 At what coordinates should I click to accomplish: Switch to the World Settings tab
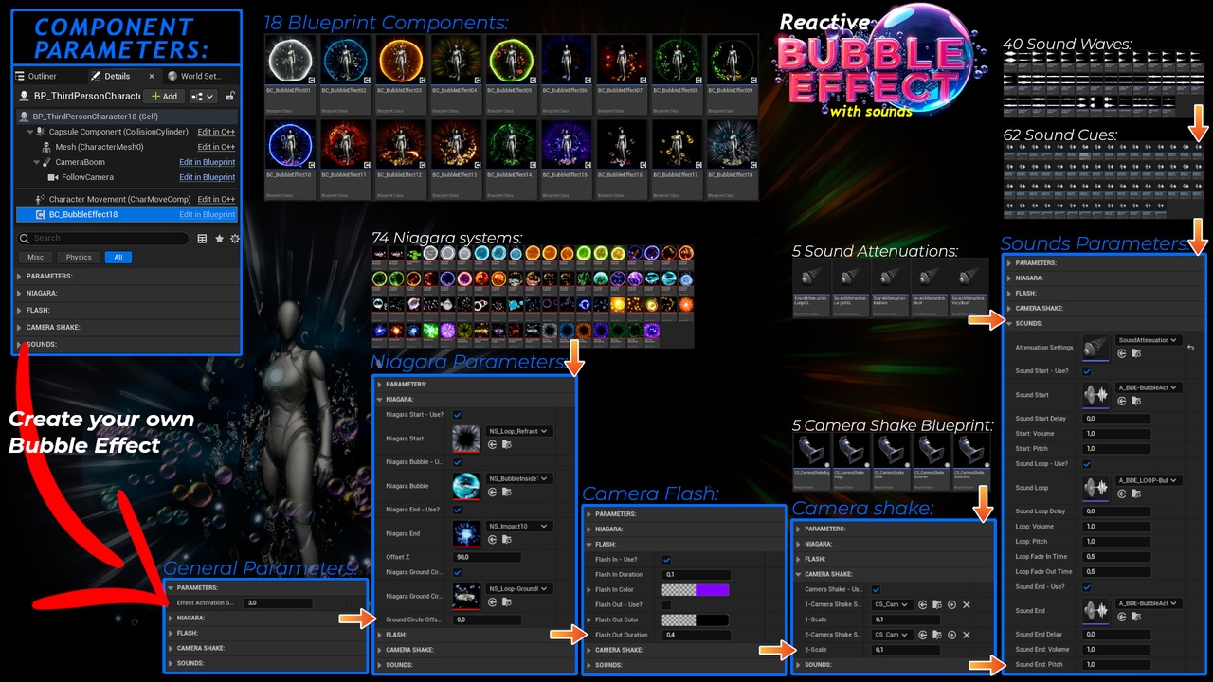pyautogui.click(x=194, y=76)
